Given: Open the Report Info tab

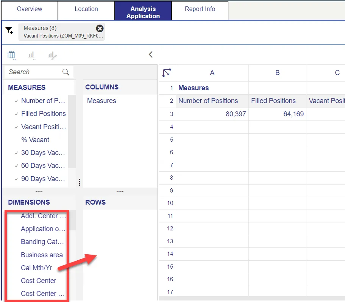Looking at the screenshot, I should click(x=200, y=9).
